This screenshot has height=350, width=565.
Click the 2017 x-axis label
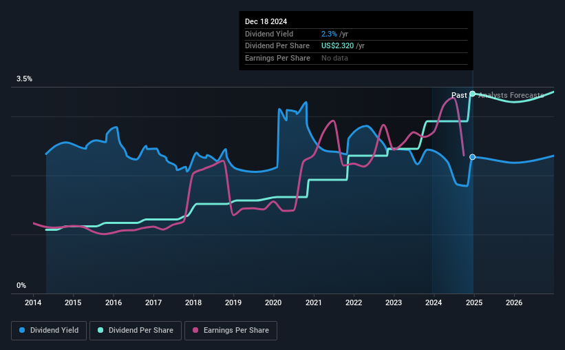pos(153,302)
